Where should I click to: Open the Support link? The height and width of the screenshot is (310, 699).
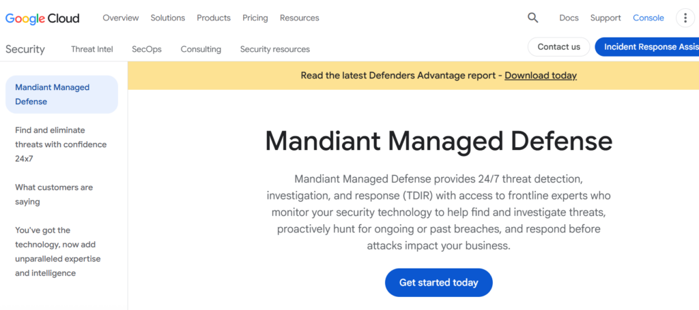605,18
